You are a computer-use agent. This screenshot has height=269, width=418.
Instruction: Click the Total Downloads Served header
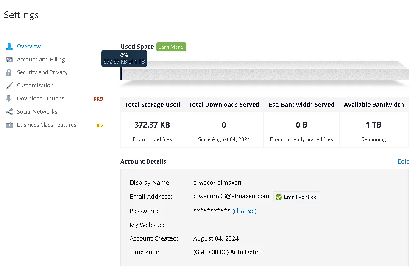pos(224,105)
